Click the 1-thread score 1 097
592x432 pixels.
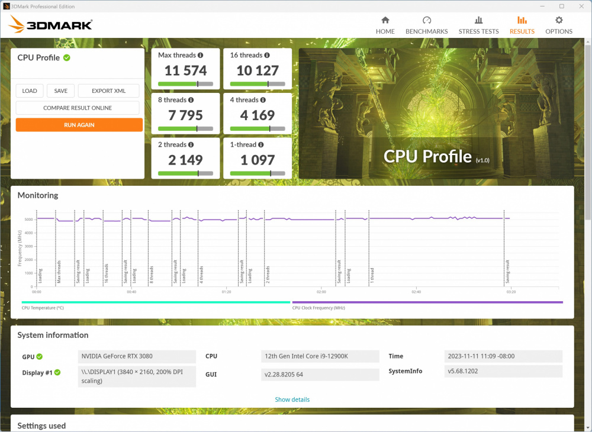[258, 160]
